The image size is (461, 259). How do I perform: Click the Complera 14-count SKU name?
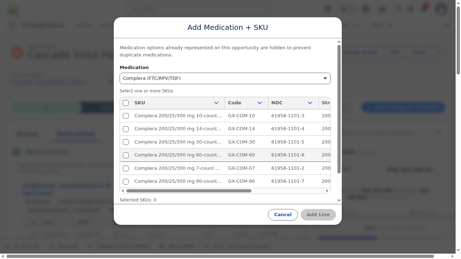point(178,129)
